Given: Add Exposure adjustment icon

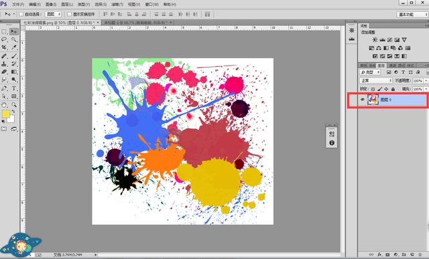Looking at the screenshot, I should click(x=397, y=39).
